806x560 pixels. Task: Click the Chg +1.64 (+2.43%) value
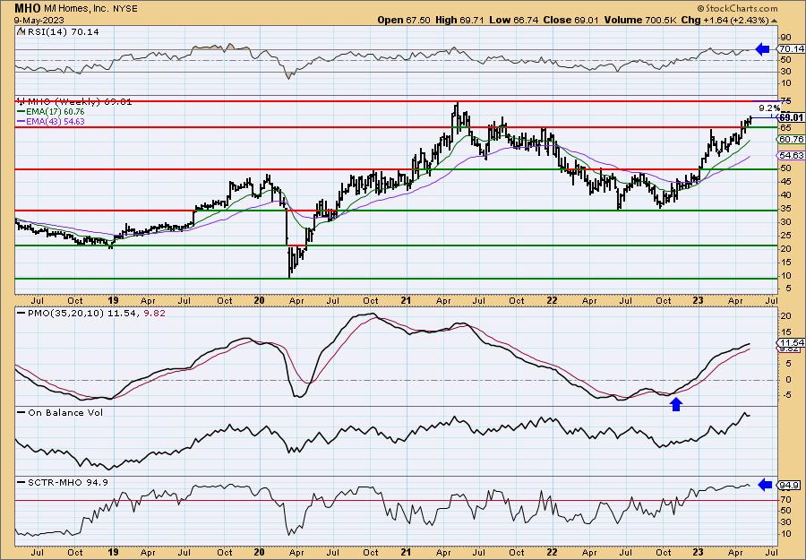725,20
